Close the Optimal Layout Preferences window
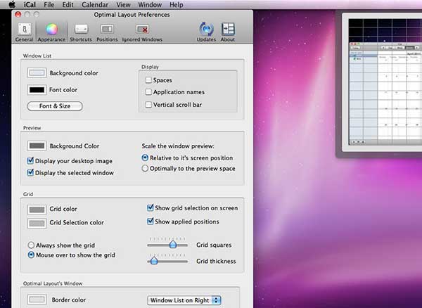The height and width of the screenshot is (308, 422). (18, 15)
